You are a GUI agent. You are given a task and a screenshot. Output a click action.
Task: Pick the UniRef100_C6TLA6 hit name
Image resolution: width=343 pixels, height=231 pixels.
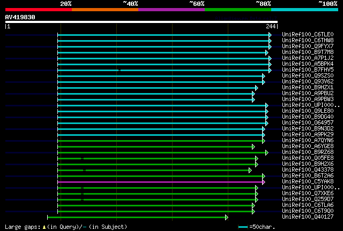[x=308, y=205]
